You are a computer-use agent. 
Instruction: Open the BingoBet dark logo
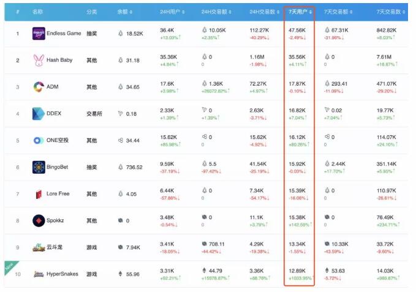pos(39,167)
